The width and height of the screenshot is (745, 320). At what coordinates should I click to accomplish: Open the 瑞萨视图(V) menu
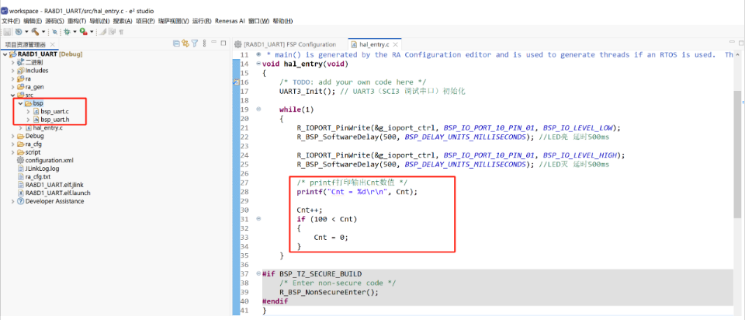pos(174,22)
